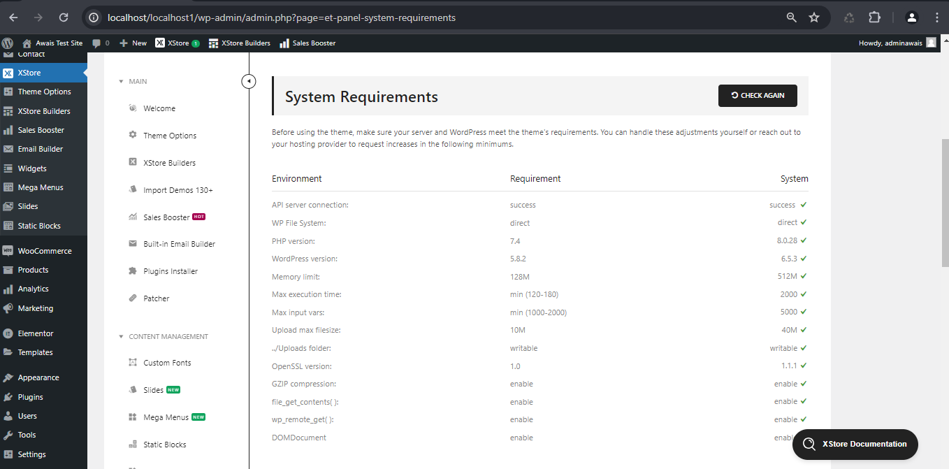Open the site information icon in address bar
This screenshot has width=949, height=469.
(x=94, y=17)
